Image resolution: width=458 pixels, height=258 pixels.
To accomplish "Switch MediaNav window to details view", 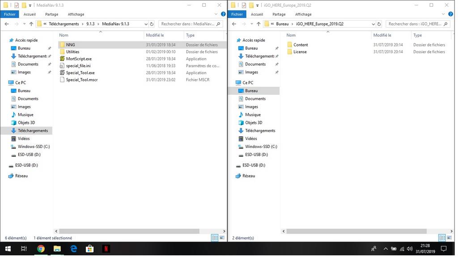I will coord(215,238).
